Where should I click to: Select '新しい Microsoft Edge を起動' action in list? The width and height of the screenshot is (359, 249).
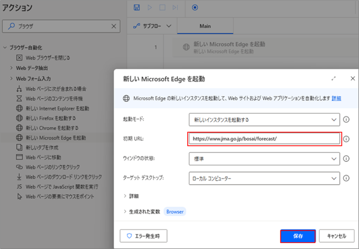tap(51, 138)
